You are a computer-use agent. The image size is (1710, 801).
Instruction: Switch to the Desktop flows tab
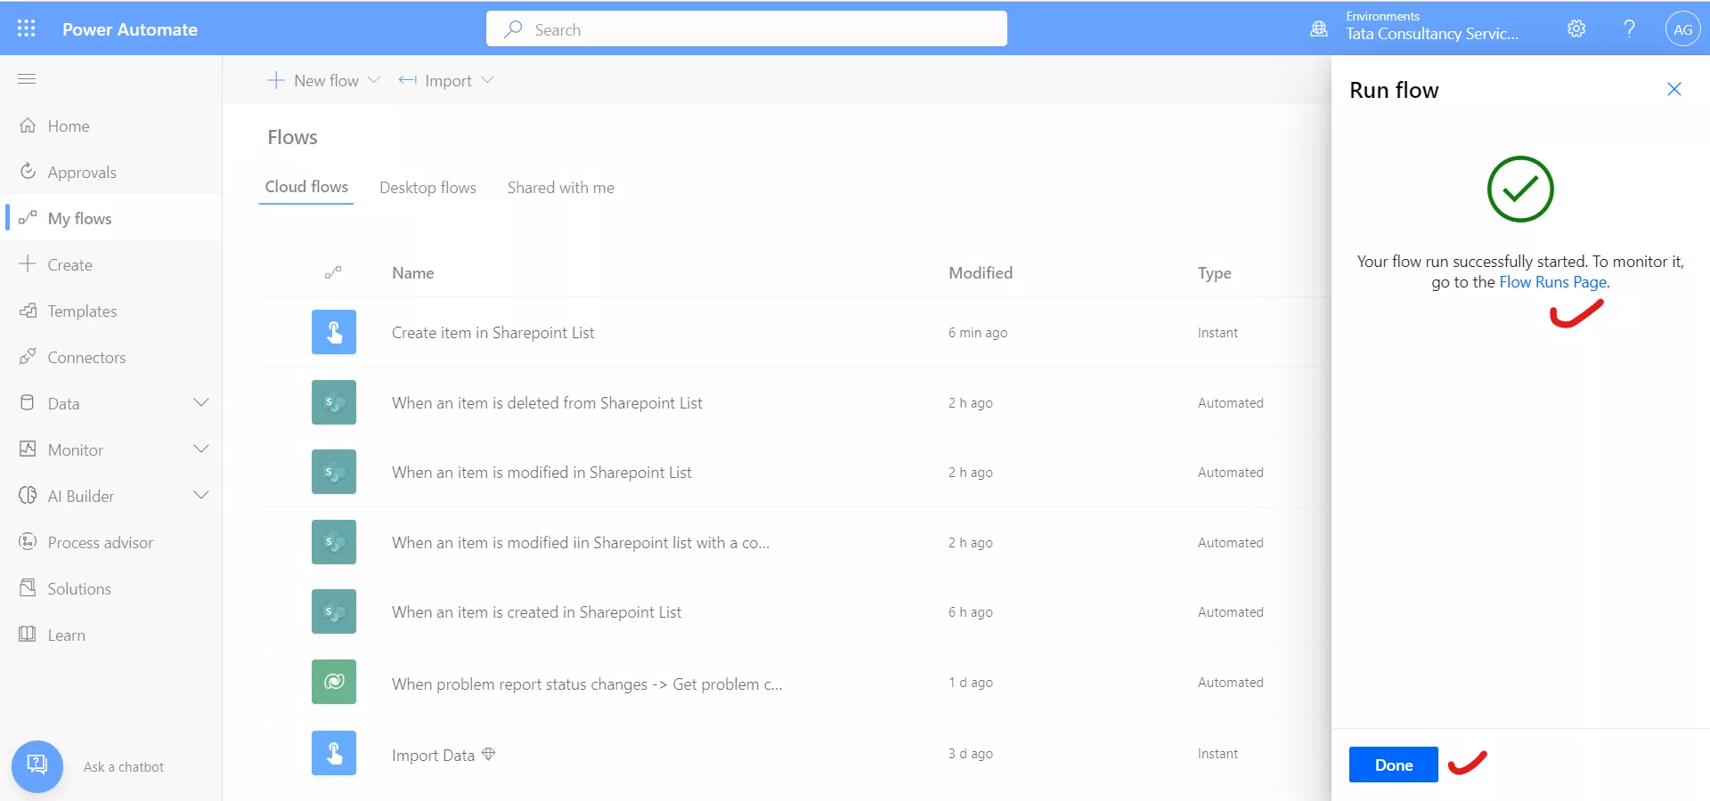click(x=427, y=188)
